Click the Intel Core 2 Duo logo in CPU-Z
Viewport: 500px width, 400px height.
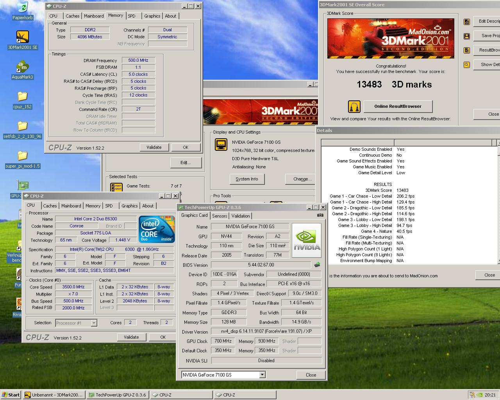(157, 229)
